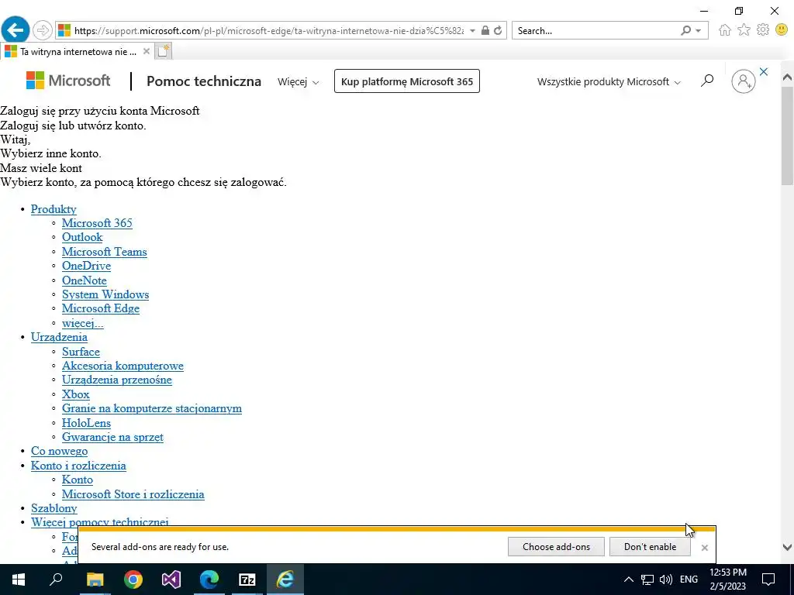Select the 'Ta witryna internetowa nie ...' tab
The width and height of the screenshot is (794, 595).
pyautogui.click(x=77, y=51)
